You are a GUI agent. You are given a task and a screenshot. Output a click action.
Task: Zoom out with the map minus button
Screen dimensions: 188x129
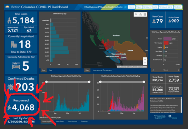[145, 63]
